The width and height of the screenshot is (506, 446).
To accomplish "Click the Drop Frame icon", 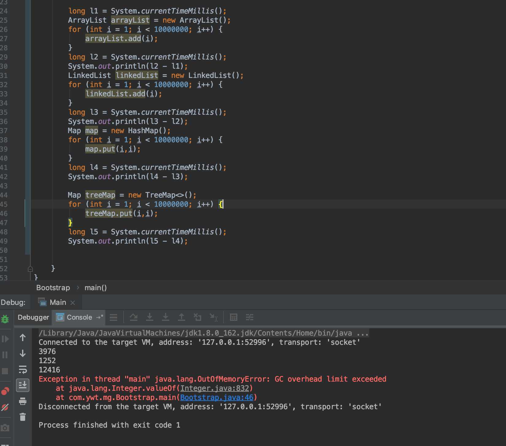I will [x=197, y=317].
